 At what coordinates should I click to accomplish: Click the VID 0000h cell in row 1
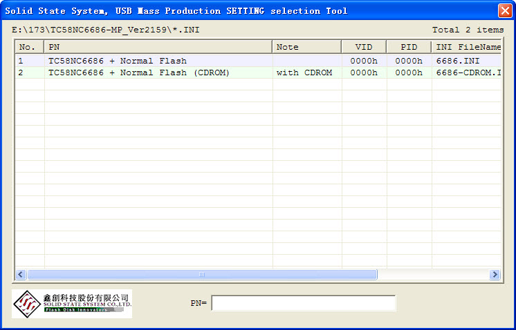[x=364, y=61]
